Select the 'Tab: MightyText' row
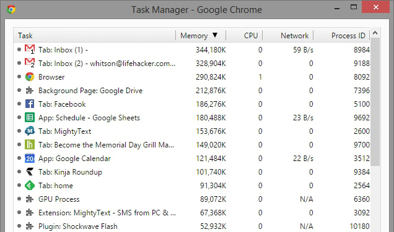 click(x=191, y=131)
